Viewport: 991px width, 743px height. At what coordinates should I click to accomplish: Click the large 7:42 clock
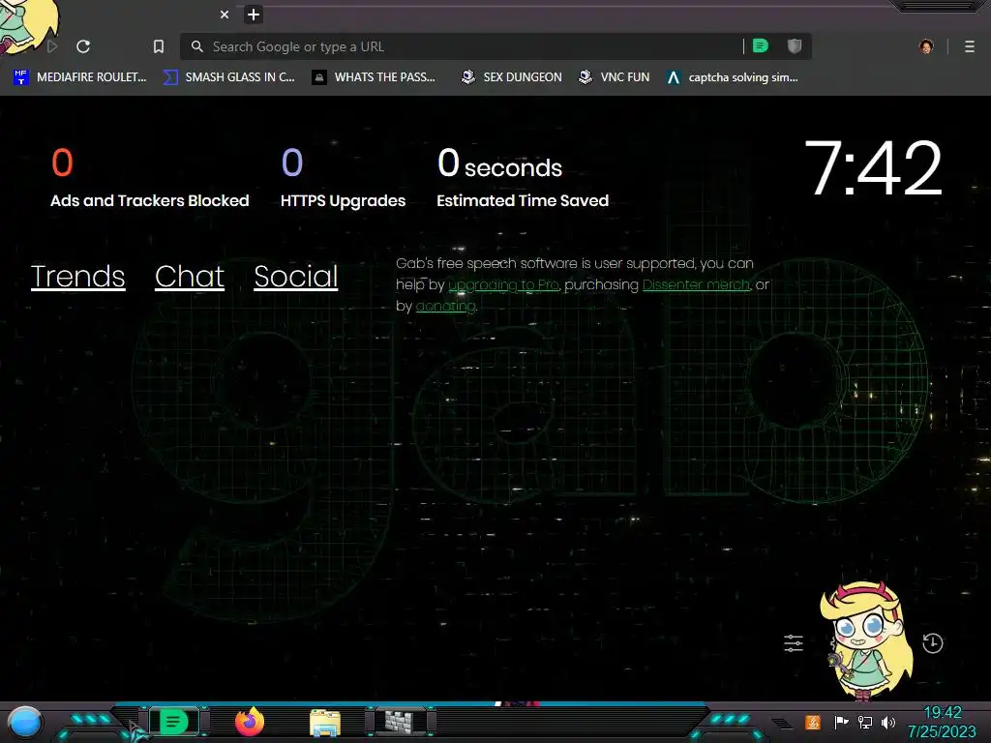(x=873, y=168)
